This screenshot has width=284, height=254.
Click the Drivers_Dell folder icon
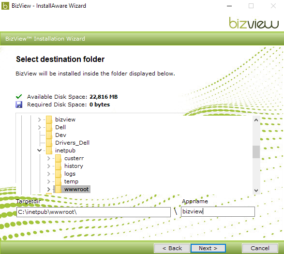[x=49, y=143]
